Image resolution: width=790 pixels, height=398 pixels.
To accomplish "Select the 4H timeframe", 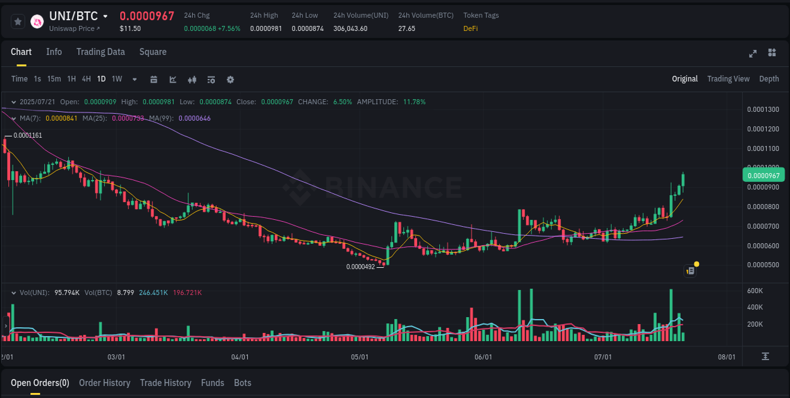I will tap(86, 79).
